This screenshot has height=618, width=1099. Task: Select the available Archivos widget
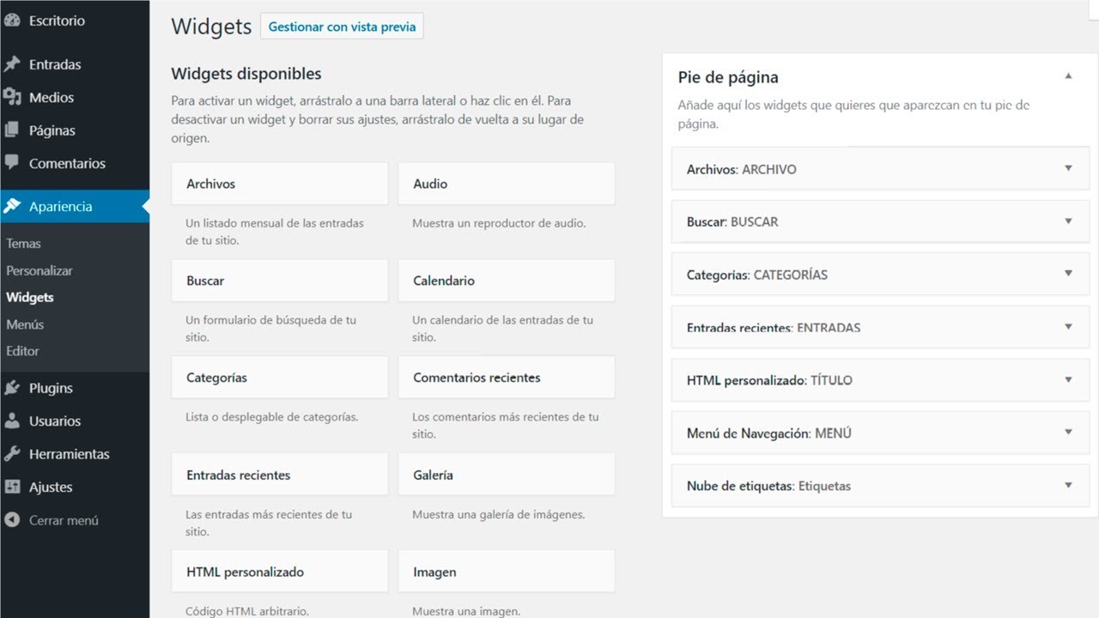279,184
